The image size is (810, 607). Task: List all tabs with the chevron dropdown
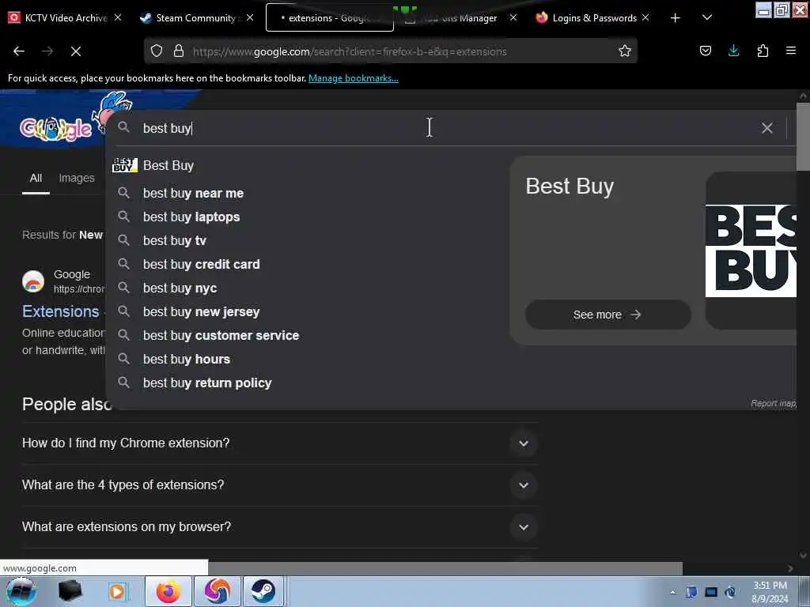707,17
